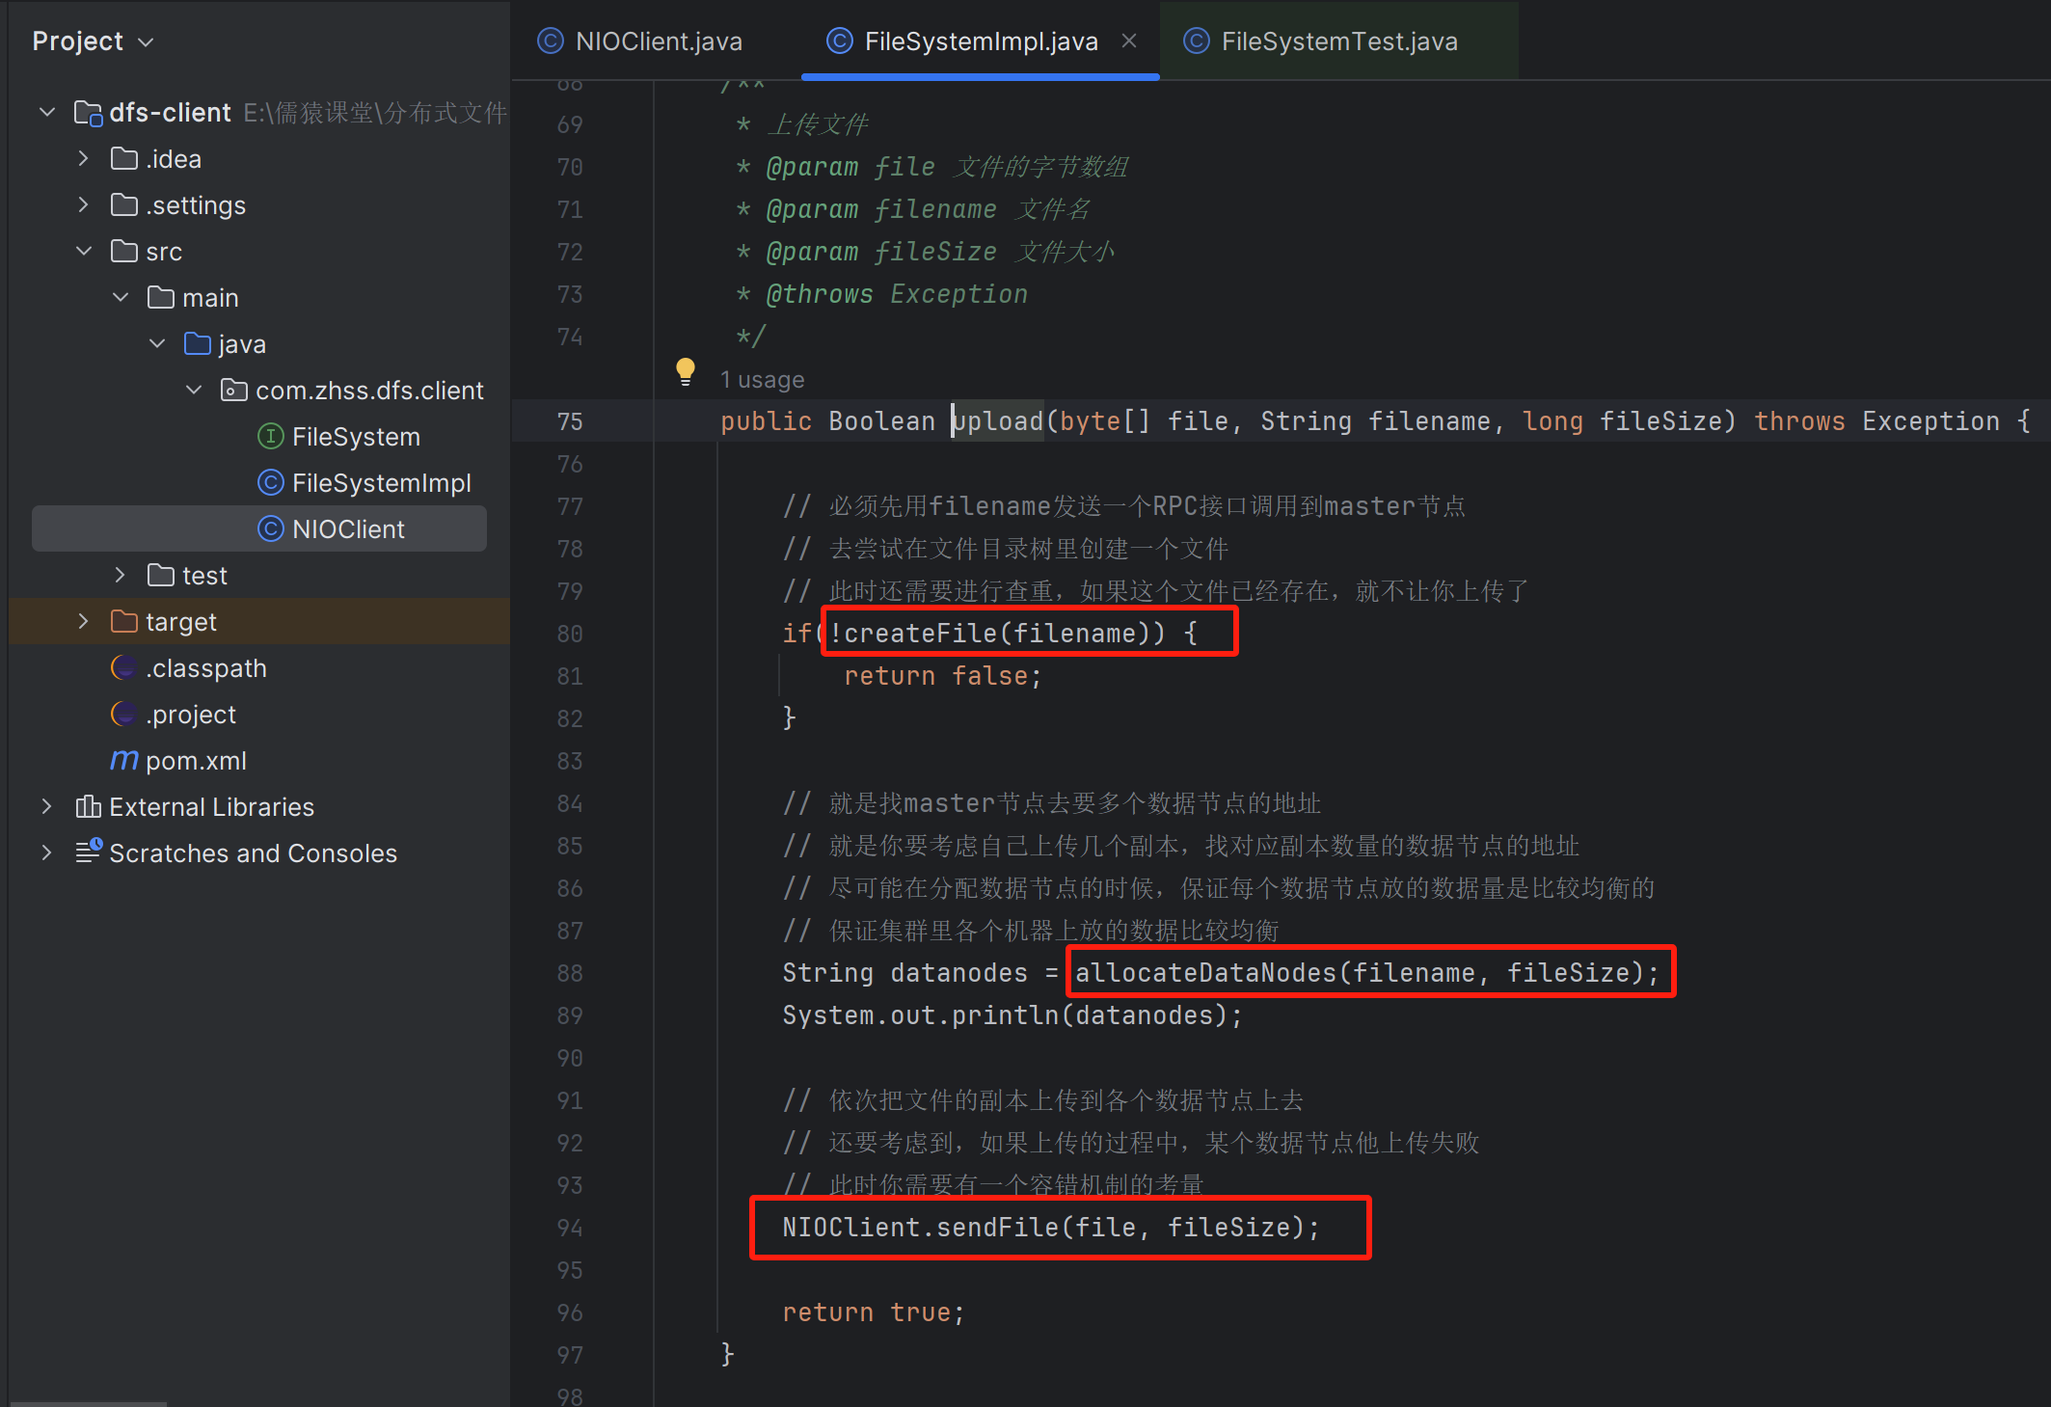This screenshot has height=1407, width=2051.
Task: Click the package icon for com.zhss.dfs.client
Action: (234, 390)
